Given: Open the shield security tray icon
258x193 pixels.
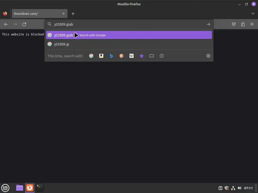Looking at the screenshot, I should pyautogui.click(x=227, y=188).
